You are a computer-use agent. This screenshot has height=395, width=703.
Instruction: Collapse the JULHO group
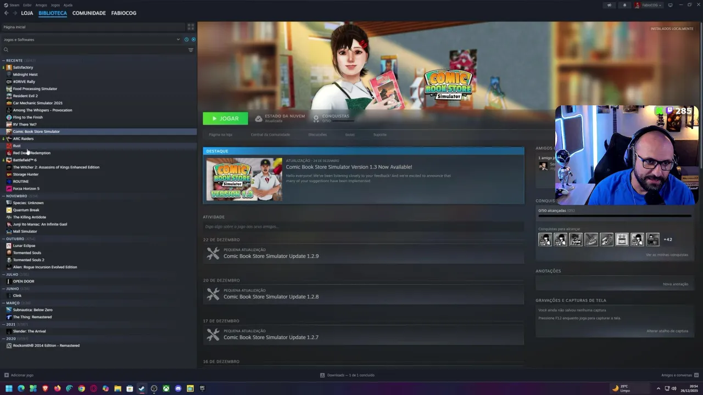click(x=3, y=274)
